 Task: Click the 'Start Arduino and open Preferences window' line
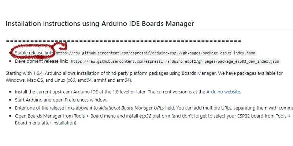(61, 100)
